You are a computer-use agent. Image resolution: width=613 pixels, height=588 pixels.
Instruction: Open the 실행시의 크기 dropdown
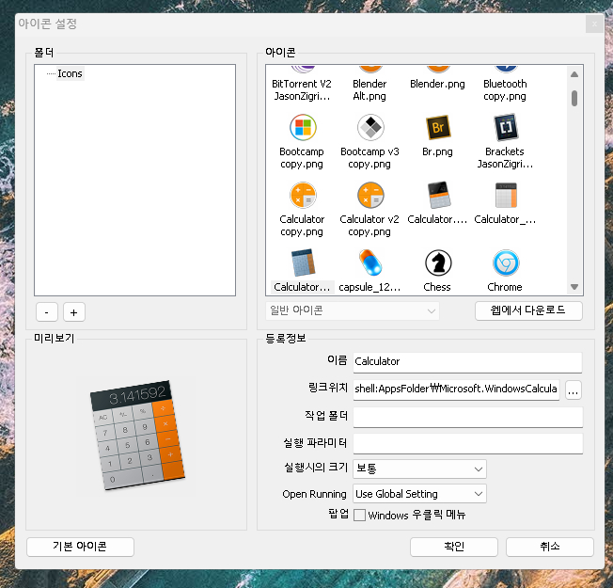pos(419,469)
